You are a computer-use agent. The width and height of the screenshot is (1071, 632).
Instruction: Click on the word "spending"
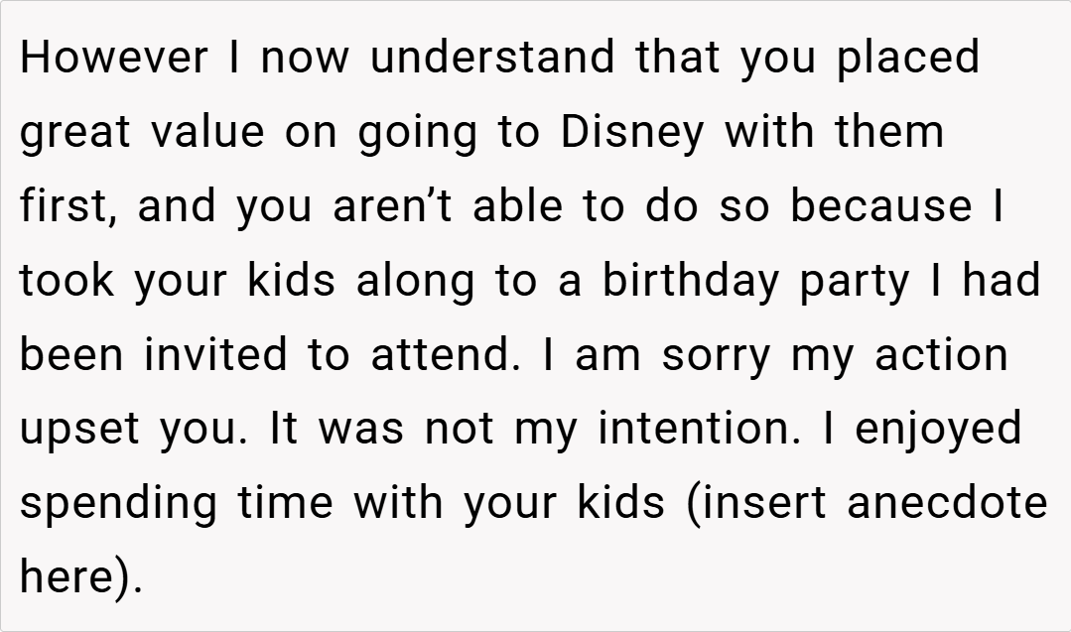[x=120, y=503]
